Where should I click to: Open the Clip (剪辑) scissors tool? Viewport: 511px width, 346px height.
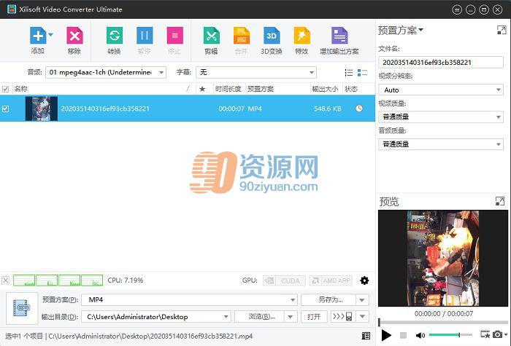212,36
